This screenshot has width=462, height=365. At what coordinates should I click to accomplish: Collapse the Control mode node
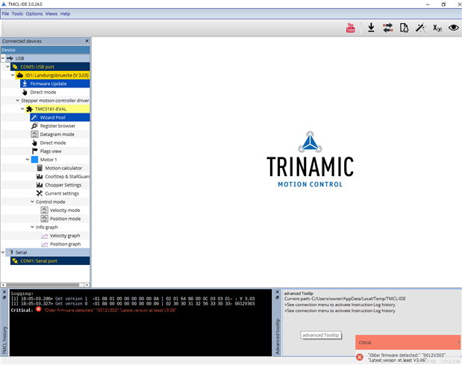click(32, 202)
